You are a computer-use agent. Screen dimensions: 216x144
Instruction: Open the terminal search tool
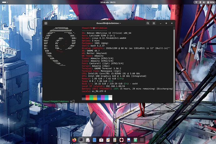[148, 23]
